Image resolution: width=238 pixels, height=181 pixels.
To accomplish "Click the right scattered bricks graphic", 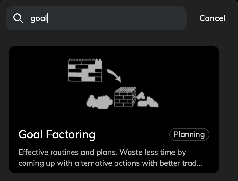I will (148, 99).
